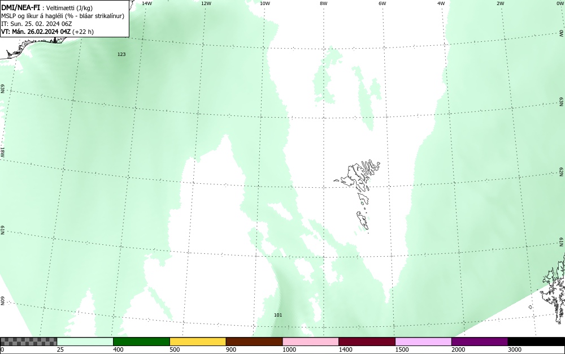Click the legend value 500
565x354 pixels.
click(x=175, y=349)
